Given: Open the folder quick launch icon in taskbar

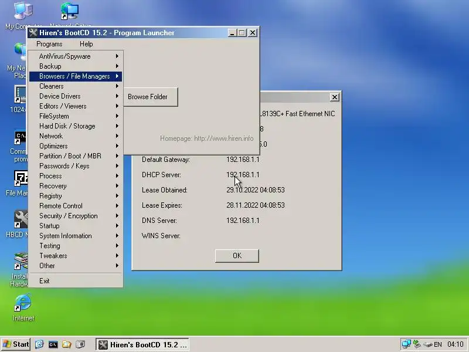Looking at the screenshot, I should (x=66, y=344).
